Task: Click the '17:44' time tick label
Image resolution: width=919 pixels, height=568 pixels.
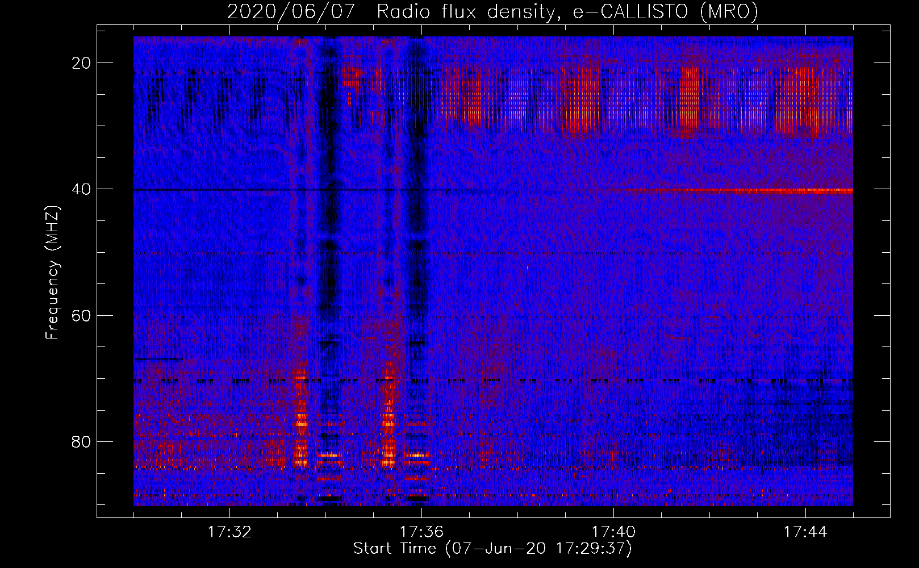Action: pos(805,532)
